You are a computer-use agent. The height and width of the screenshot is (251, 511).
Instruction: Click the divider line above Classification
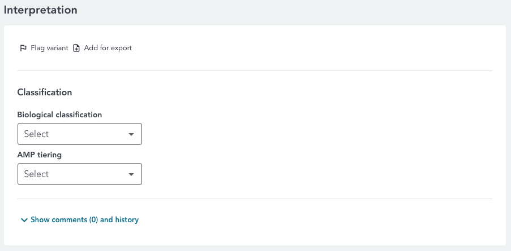tap(255, 71)
